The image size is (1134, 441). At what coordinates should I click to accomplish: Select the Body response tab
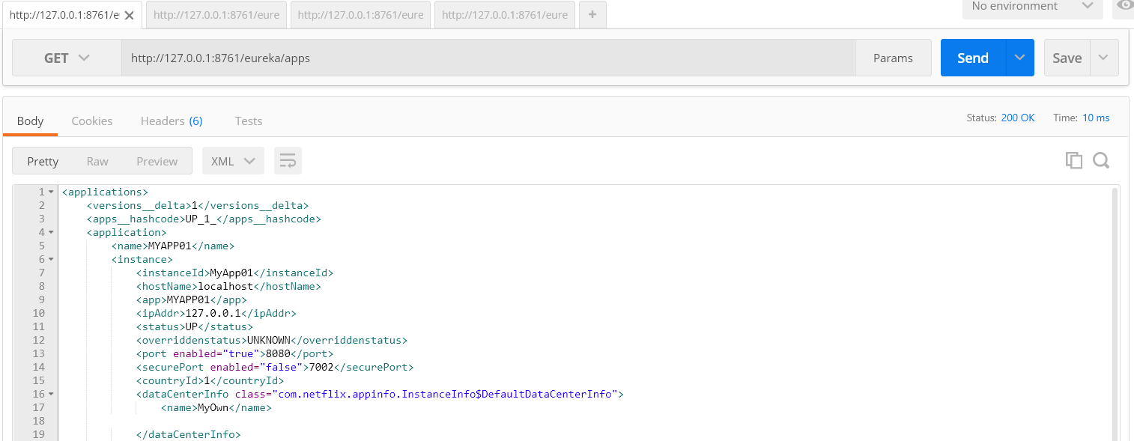31,121
